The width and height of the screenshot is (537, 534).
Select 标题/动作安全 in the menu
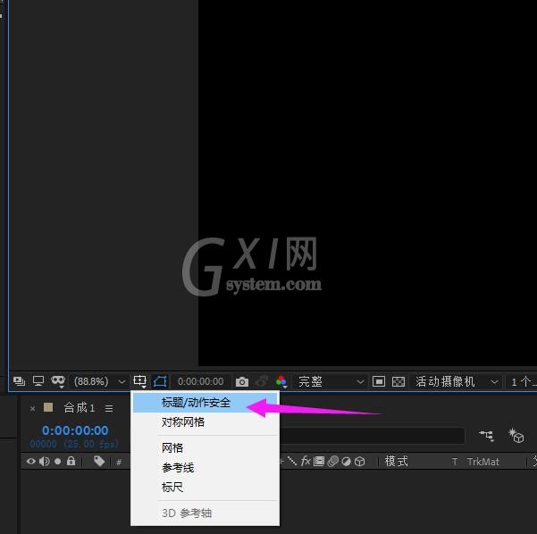[205, 403]
